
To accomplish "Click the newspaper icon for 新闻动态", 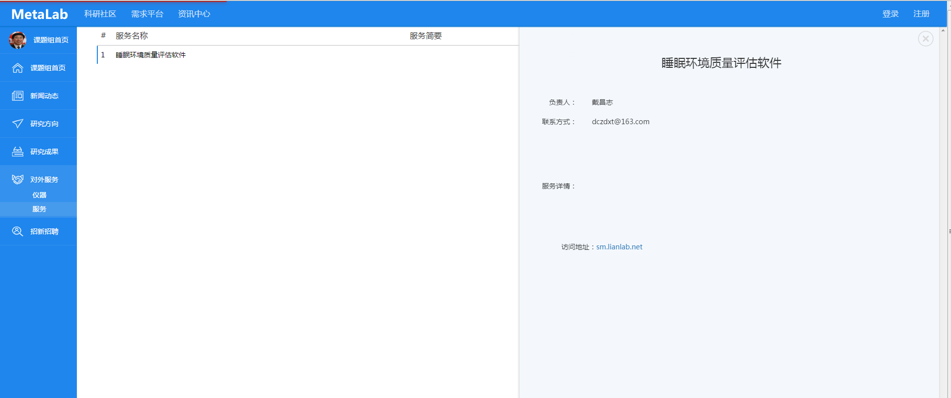I will point(17,96).
